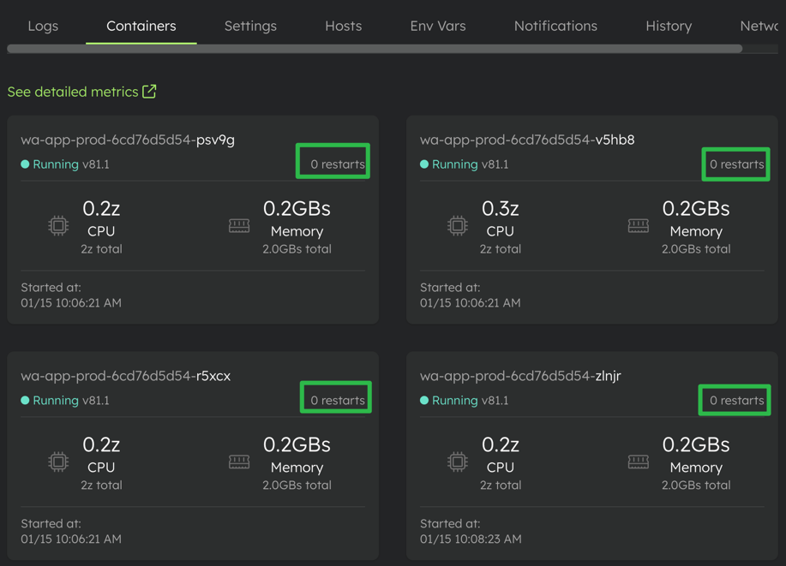Click the memory icon in v5hb8 card

click(x=639, y=226)
